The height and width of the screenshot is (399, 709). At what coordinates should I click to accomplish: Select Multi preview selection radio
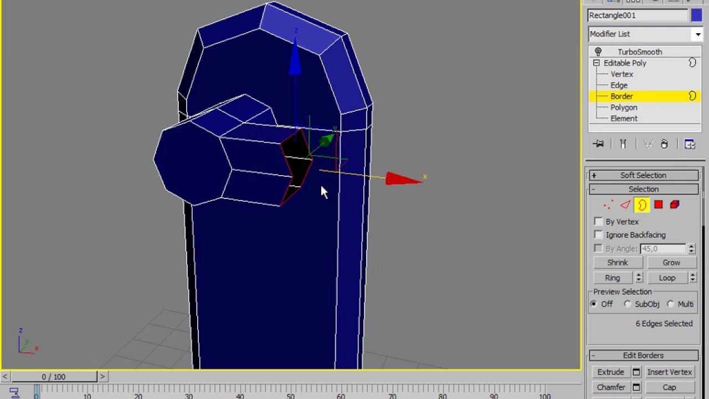pos(670,304)
